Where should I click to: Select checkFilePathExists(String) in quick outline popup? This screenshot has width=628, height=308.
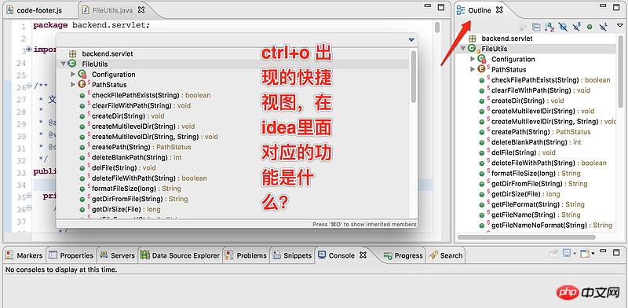152,95
